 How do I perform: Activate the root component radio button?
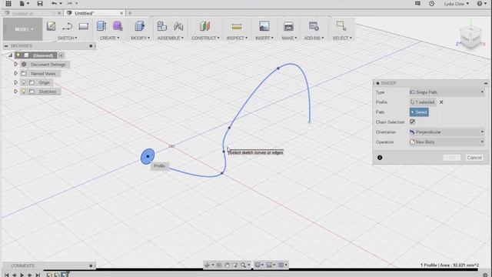(x=61, y=55)
